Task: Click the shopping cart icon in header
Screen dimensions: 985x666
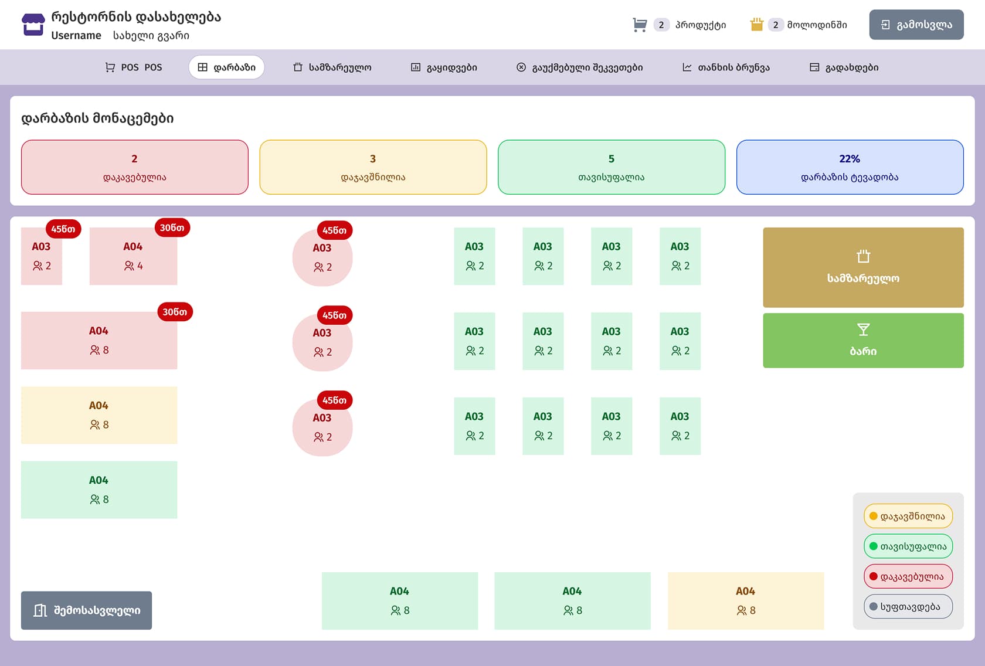Action: 640,25
